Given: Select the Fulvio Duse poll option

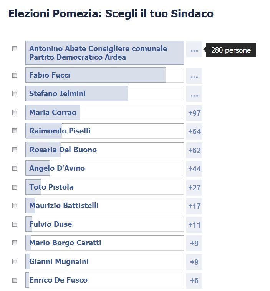Looking at the screenshot, I should [x=105, y=224].
